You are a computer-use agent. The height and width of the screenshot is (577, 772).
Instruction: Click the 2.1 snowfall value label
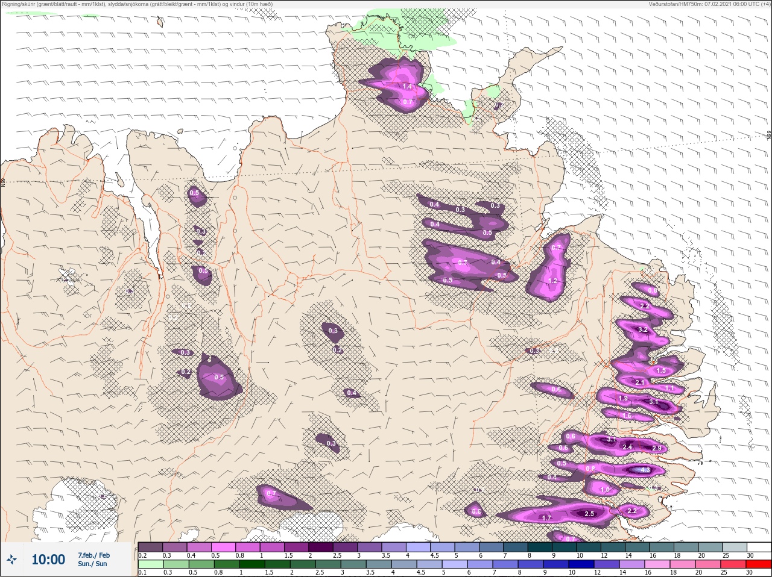tap(640, 382)
